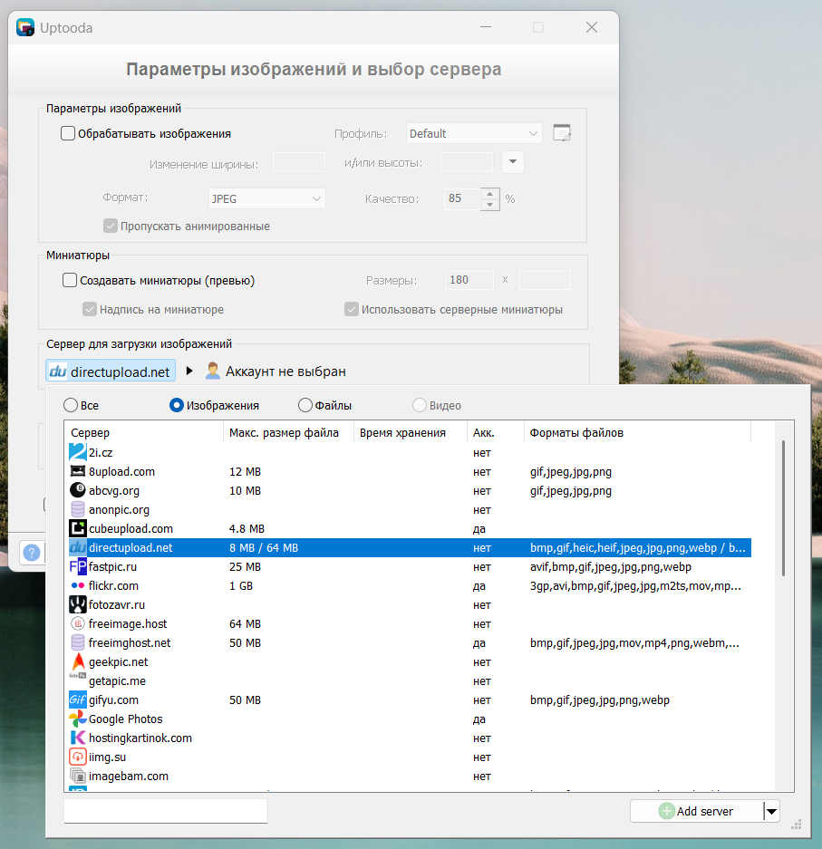The image size is (822, 849).
Task: Toggle 'Пропускать анимированные' checkbox
Action: coord(111,226)
